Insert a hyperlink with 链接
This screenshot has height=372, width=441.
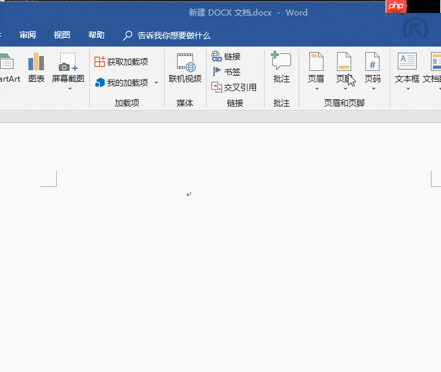pyautogui.click(x=226, y=56)
